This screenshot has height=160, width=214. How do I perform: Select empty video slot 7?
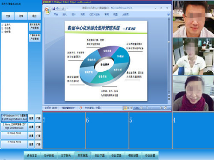[x=64, y=131]
